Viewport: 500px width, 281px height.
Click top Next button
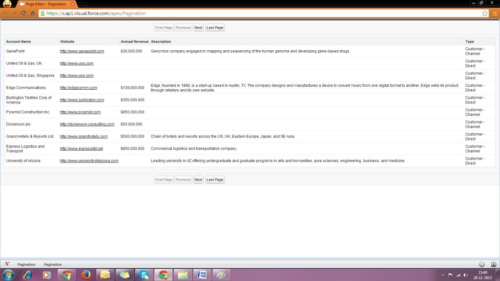click(198, 27)
